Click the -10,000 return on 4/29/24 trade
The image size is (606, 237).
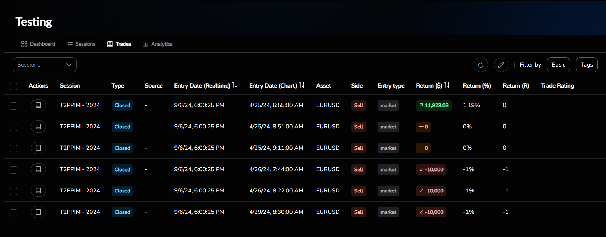tap(431, 212)
